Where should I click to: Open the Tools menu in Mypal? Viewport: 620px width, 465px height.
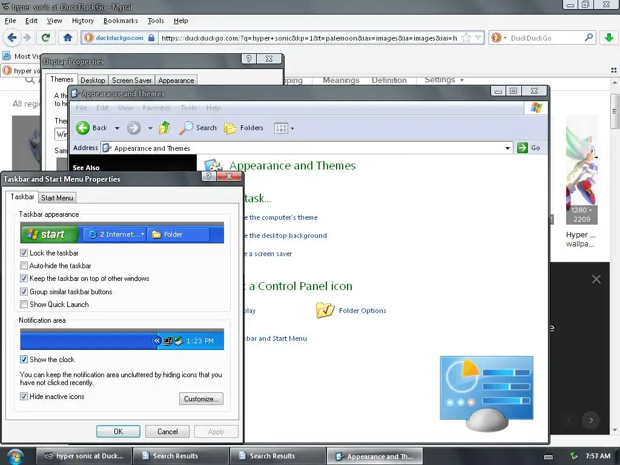click(156, 21)
